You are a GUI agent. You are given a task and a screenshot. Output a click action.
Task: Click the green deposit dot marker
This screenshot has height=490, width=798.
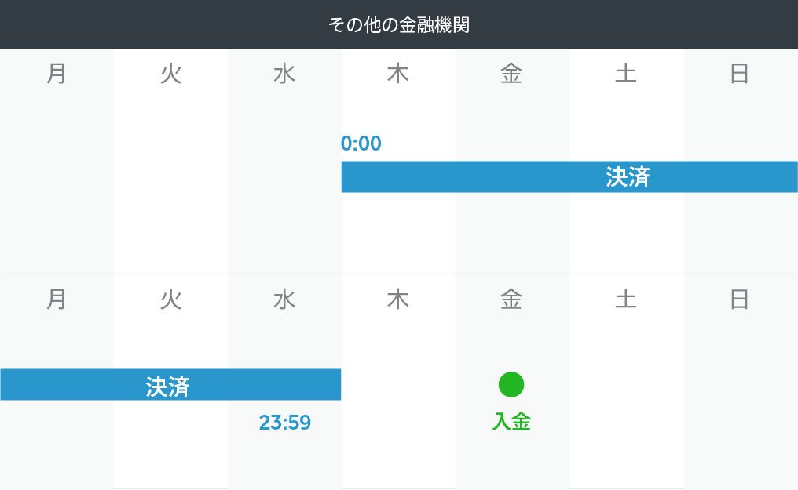pos(511,384)
